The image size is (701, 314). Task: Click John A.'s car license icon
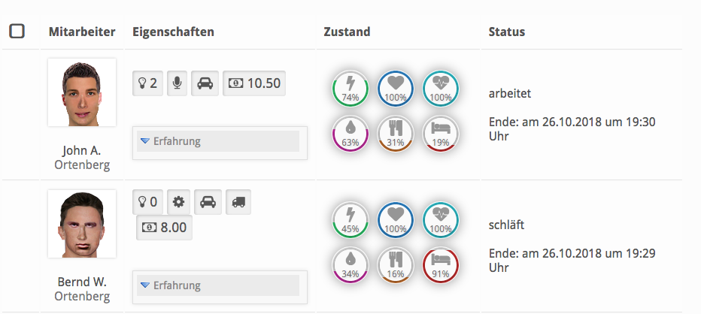tap(205, 83)
